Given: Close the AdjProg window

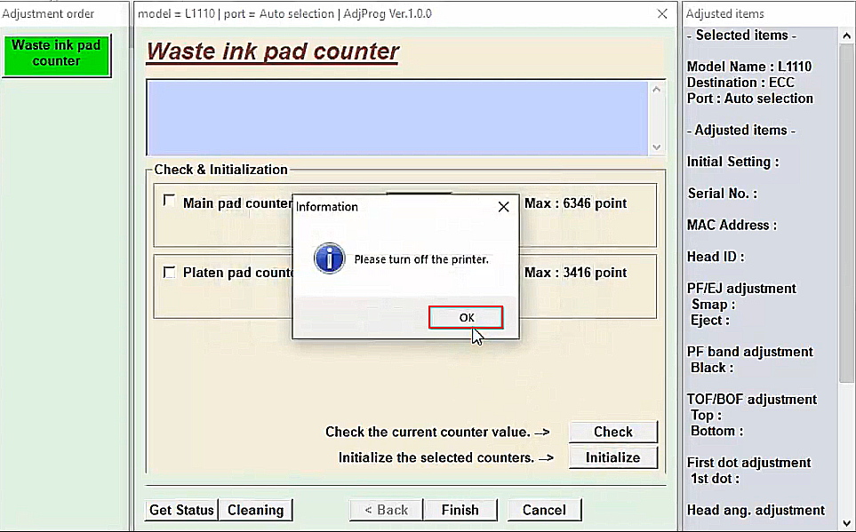Looking at the screenshot, I should [x=662, y=14].
